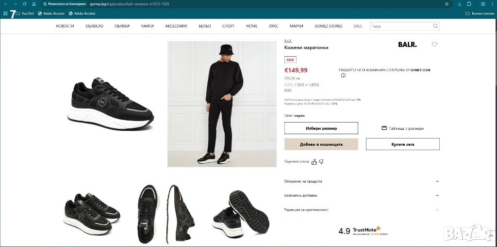Open the browser downloads icon

pyautogui.click(x=459, y=4)
